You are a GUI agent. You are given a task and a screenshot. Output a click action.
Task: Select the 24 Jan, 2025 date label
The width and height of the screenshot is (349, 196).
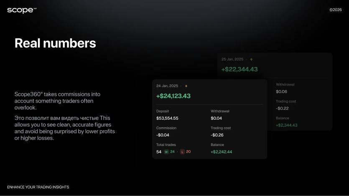(x=167, y=86)
